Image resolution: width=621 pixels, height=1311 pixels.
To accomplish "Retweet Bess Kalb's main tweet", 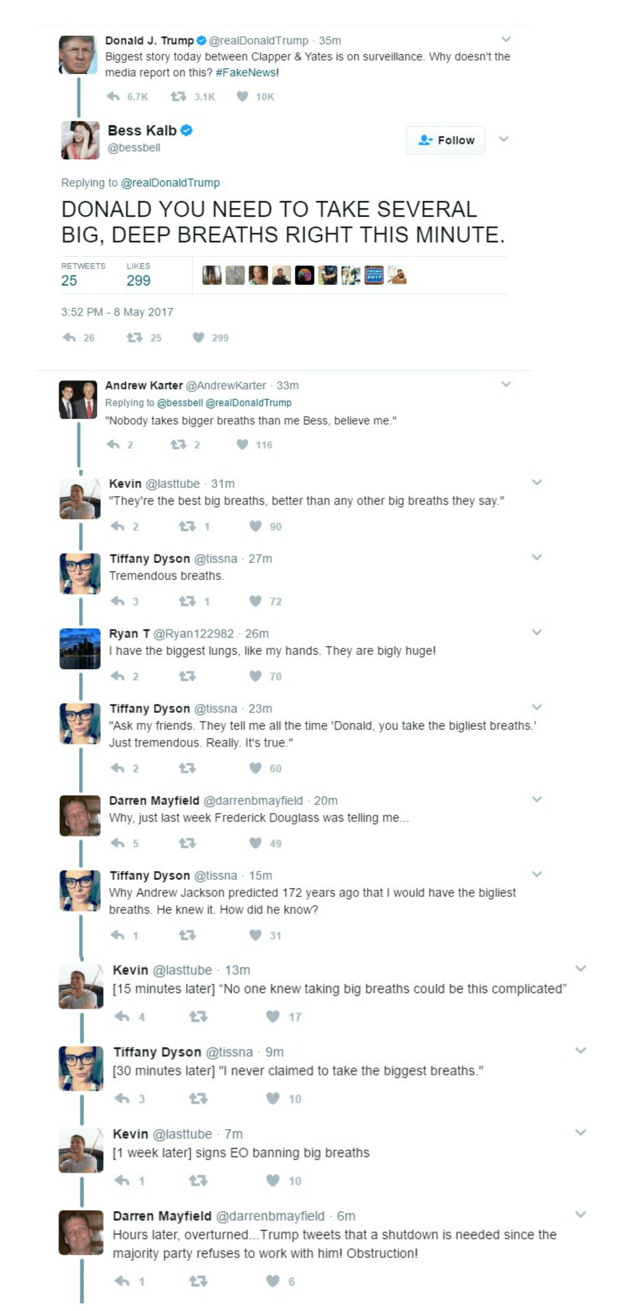I will pyautogui.click(x=134, y=337).
